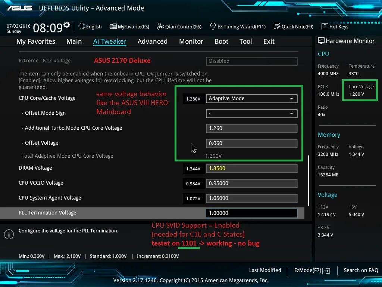This screenshot has height=287, width=382.
Task: Click the 1.280V current core voltage readout
Action: pos(193,99)
